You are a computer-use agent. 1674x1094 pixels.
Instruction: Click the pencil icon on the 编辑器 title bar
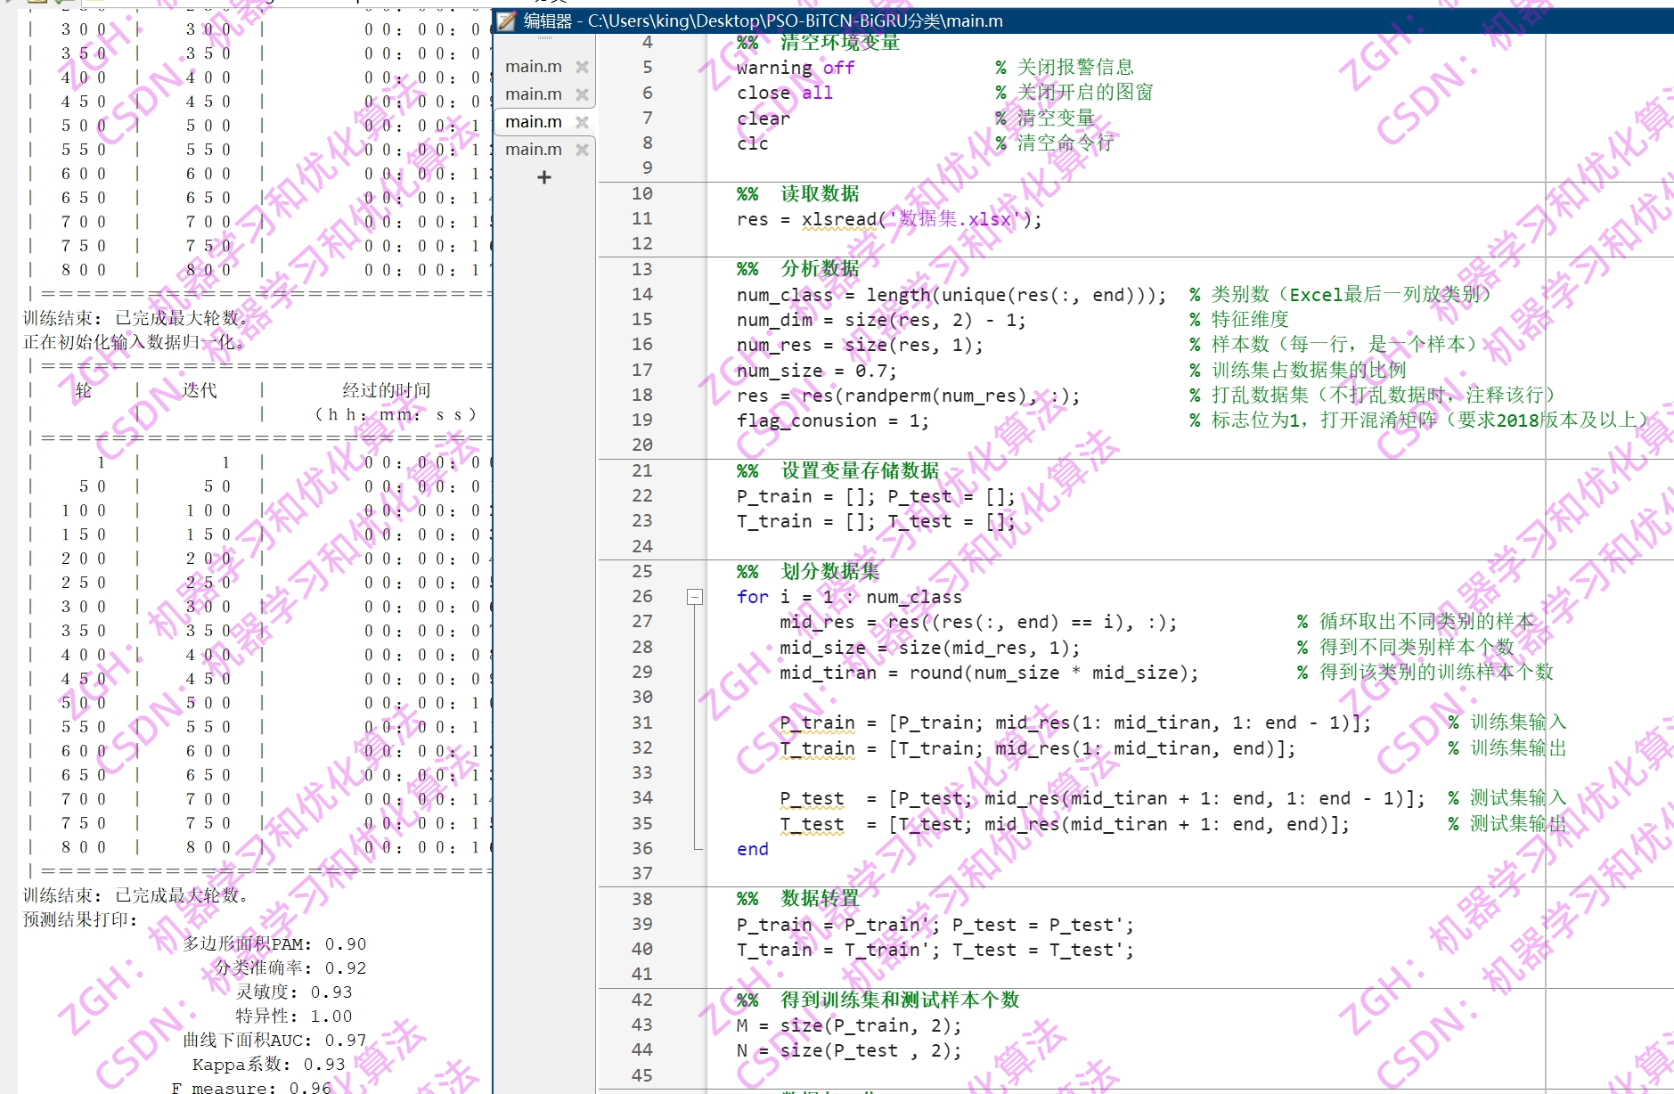[x=504, y=20]
